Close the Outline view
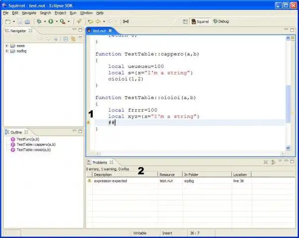 tap(26, 132)
